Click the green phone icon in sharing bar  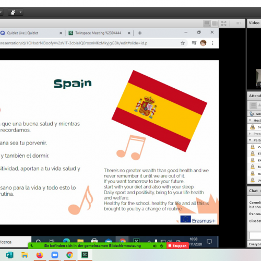[x=31, y=246]
